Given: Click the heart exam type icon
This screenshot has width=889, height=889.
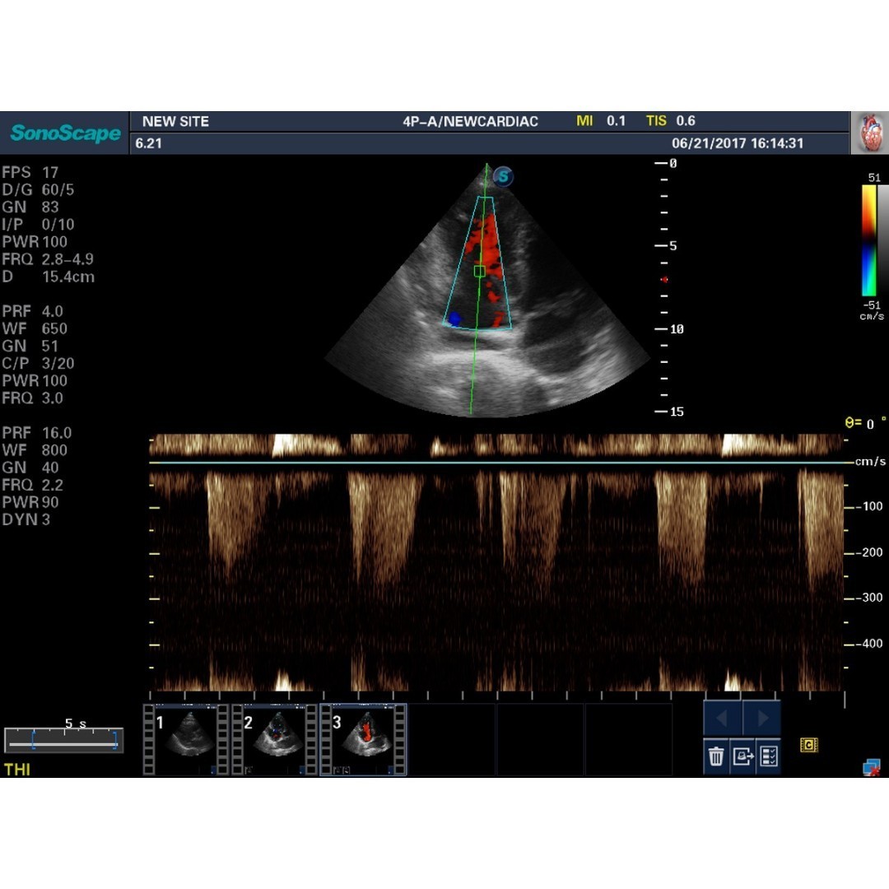Looking at the screenshot, I should (x=870, y=133).
